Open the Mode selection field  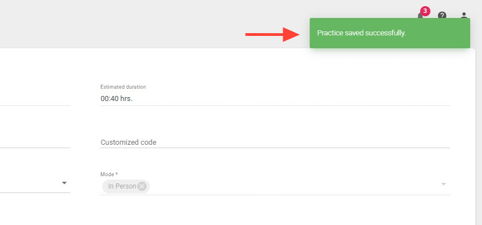coord(291,186)
